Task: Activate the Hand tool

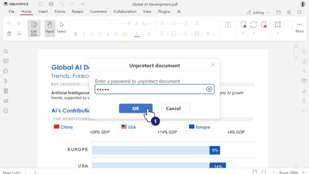Action: click(50, 29)
